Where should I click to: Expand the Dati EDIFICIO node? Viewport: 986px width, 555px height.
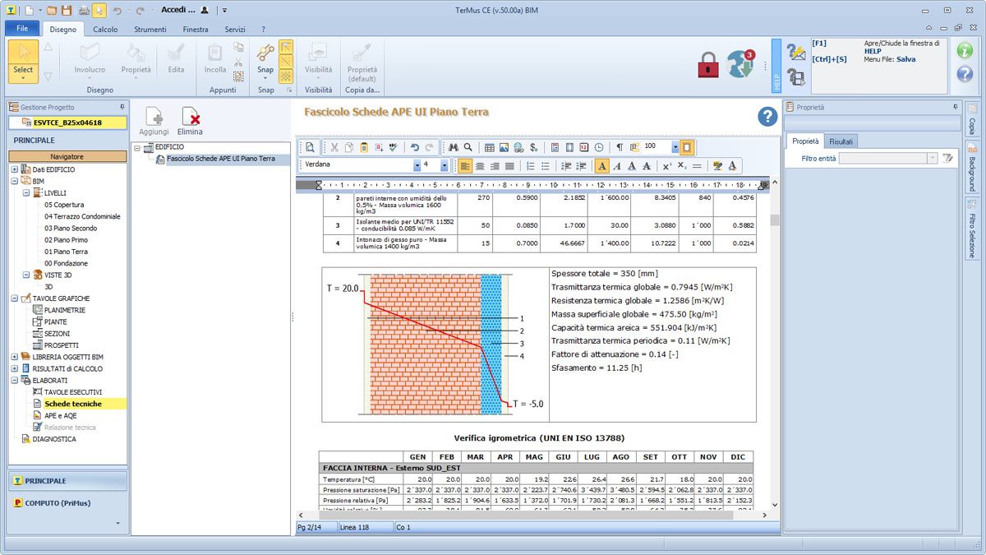[14, 169]
